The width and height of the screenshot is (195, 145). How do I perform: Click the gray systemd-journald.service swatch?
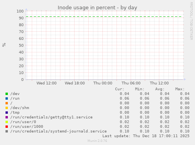coord(7,131)
